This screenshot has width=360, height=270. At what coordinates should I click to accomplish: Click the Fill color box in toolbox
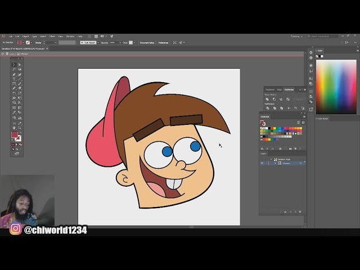tap(15, 135)
